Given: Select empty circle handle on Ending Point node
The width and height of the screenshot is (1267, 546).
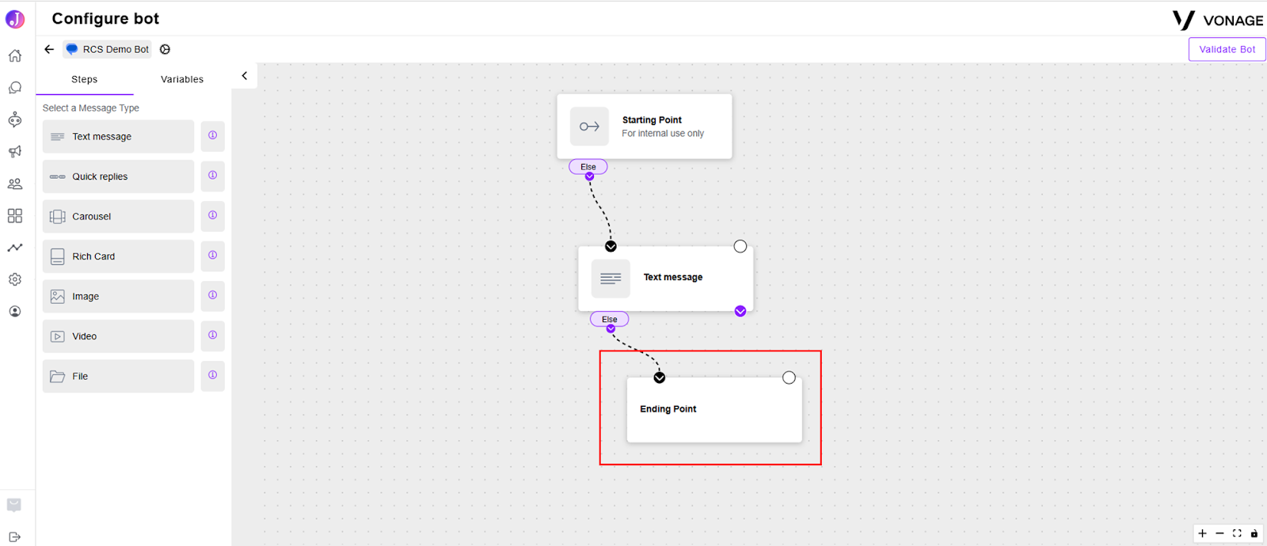Looking at the screenshot, I should pyautogui.click(x=789, y=377).
